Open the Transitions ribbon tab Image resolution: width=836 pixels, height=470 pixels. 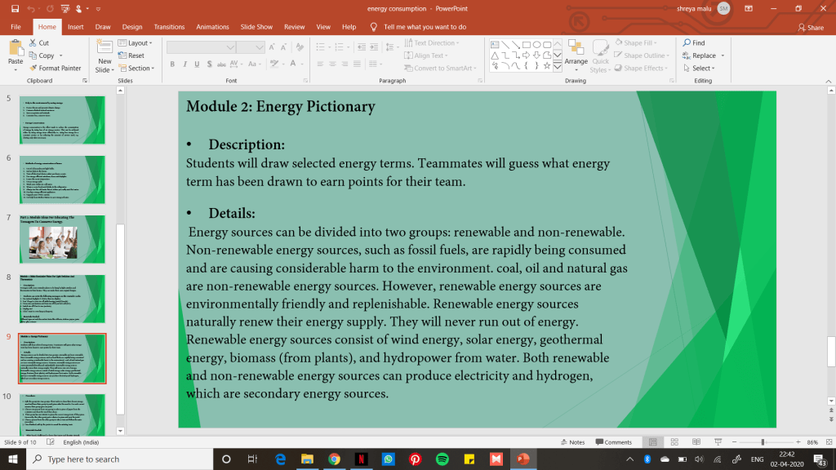coord(169,27)
